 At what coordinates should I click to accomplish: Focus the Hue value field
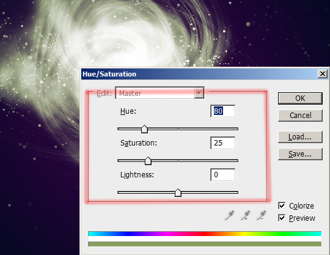pos(222,111)
